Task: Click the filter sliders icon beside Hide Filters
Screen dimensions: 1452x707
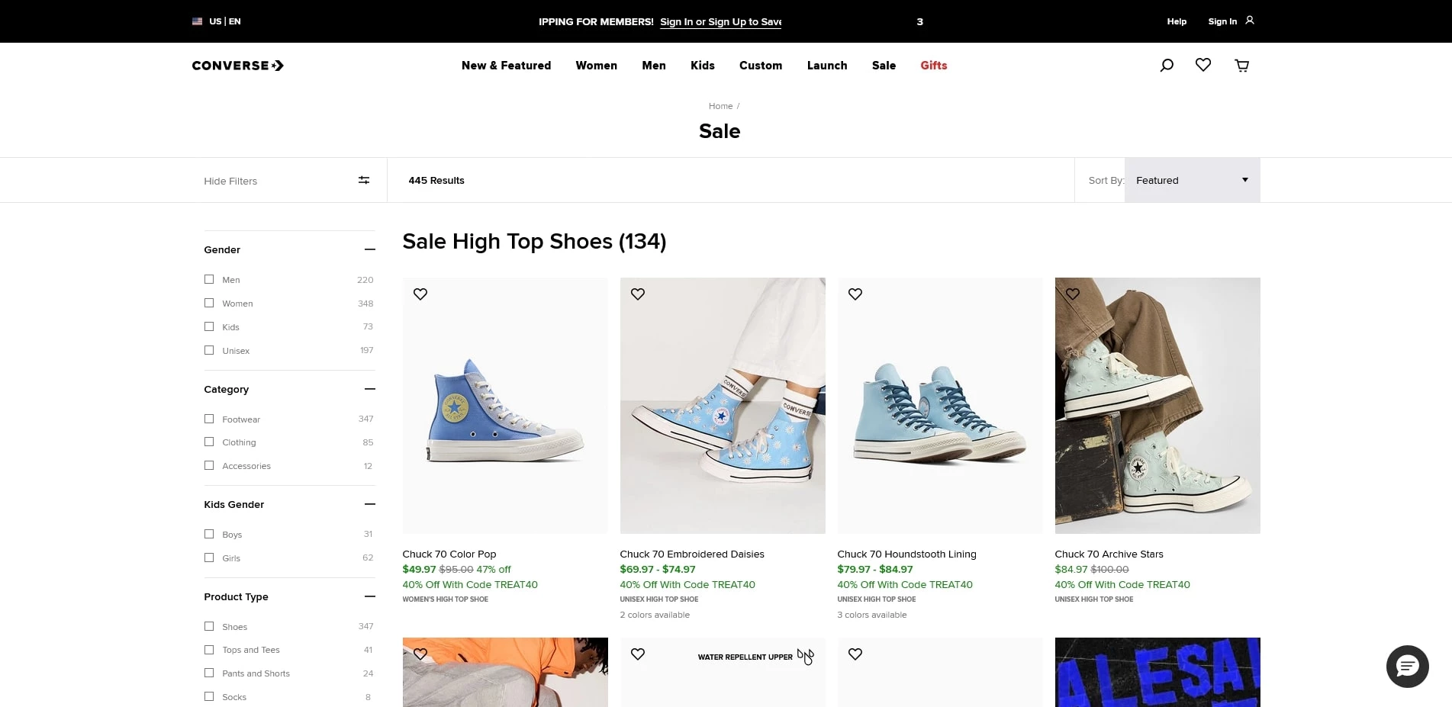Action: click(x=364, y=181)
